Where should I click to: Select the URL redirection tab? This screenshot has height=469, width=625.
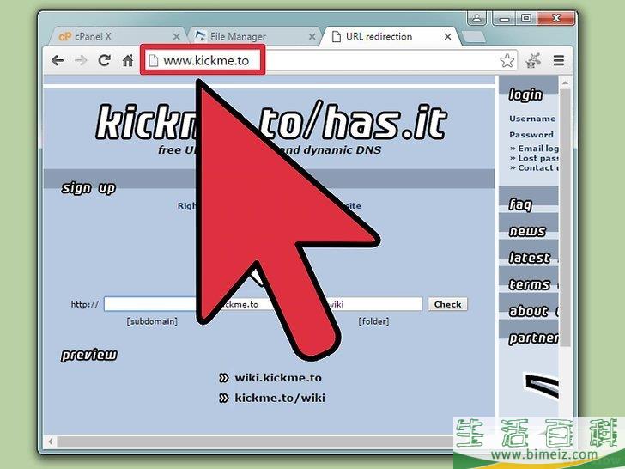[x=391, y=37]
